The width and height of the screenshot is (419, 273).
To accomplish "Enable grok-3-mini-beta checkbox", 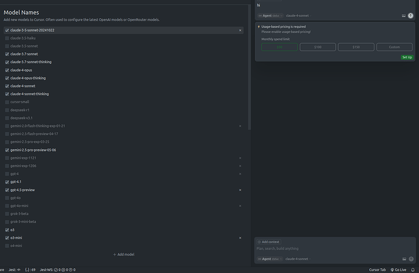I will (7, 222).
